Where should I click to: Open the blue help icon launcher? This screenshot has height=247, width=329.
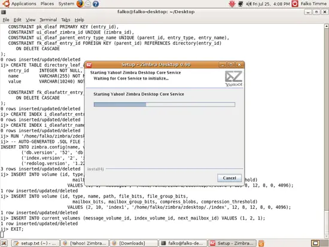pyautogui.click(x=96, y=4)
